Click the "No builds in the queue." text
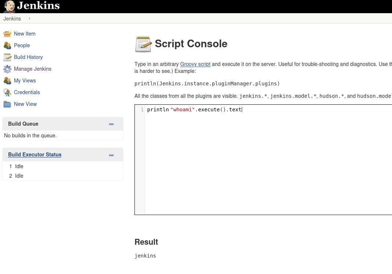Viewport: 392px width, 274px height. tap(30, 136)
